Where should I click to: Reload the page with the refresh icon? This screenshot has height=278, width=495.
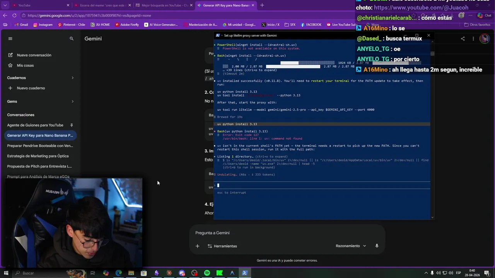coord(14,15)
